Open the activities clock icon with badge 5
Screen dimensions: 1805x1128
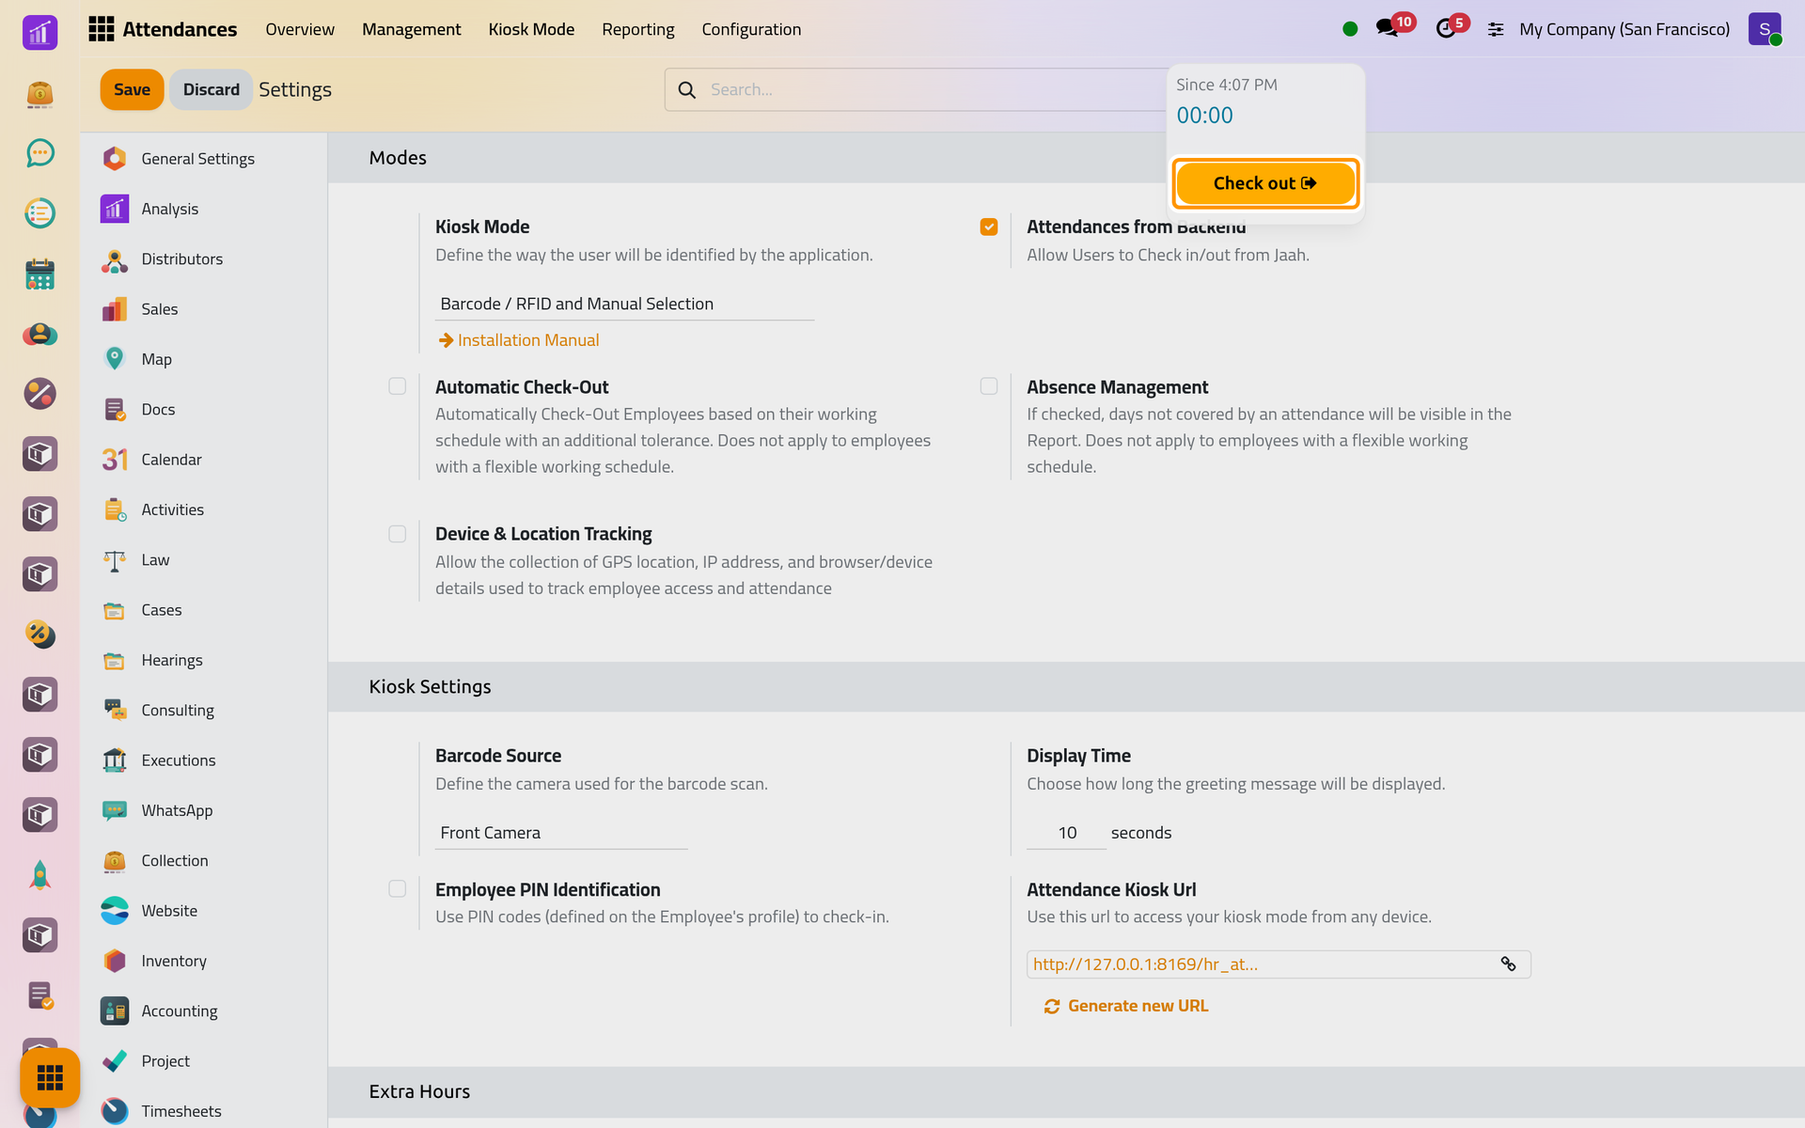coord(1446,29)
